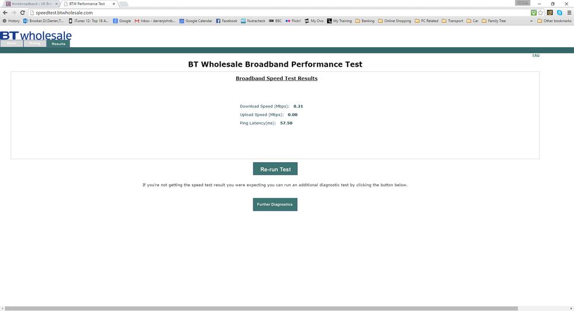Expand the Family Tree bookmarks folder
Viewport: 574px width, 311px height.
pyautogui.click(x=494, y=21)
